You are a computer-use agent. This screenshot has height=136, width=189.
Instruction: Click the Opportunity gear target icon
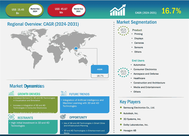tap(63, 117)
